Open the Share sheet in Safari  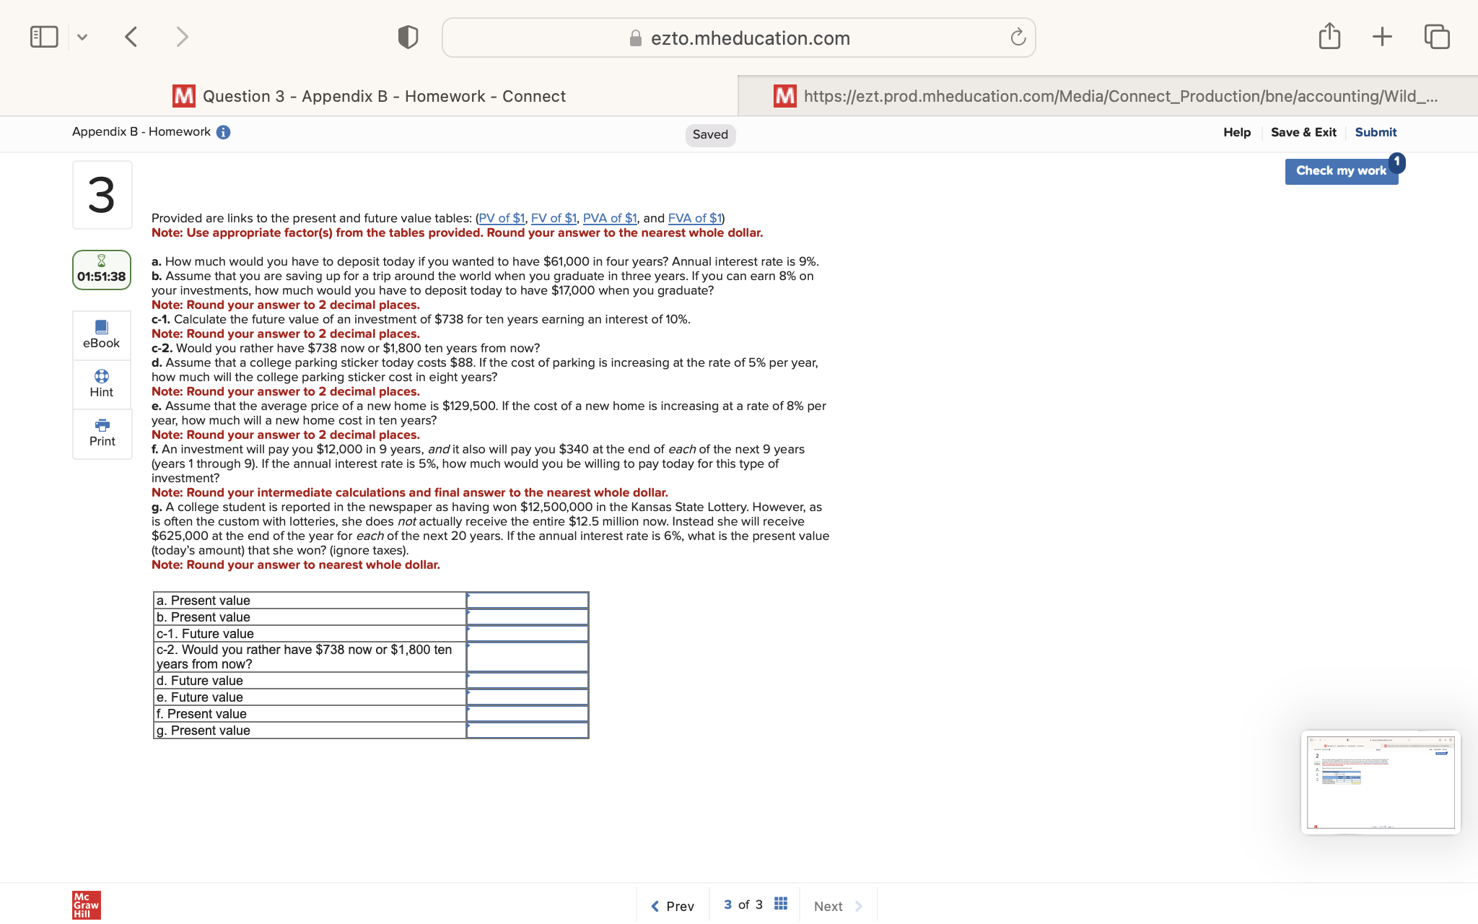1329,36
